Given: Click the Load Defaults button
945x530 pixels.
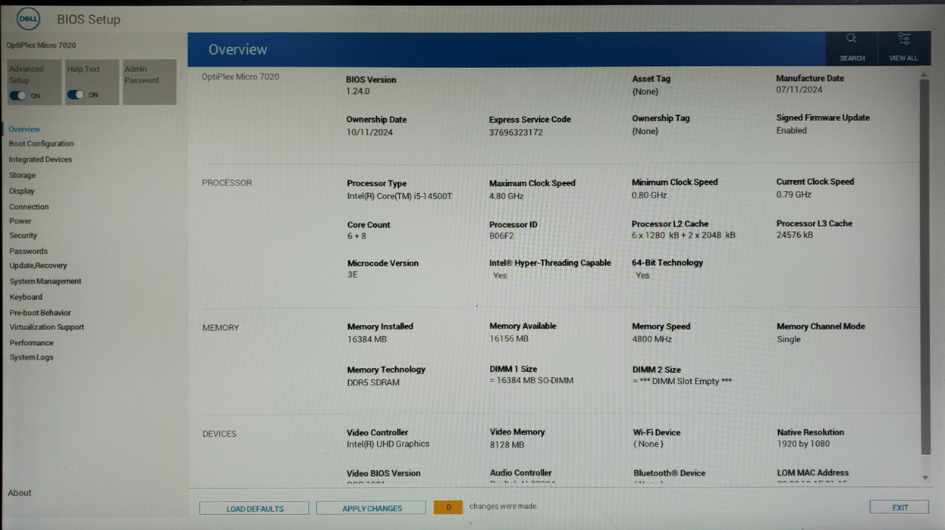Looking at the screenshot, I should 254,508.
